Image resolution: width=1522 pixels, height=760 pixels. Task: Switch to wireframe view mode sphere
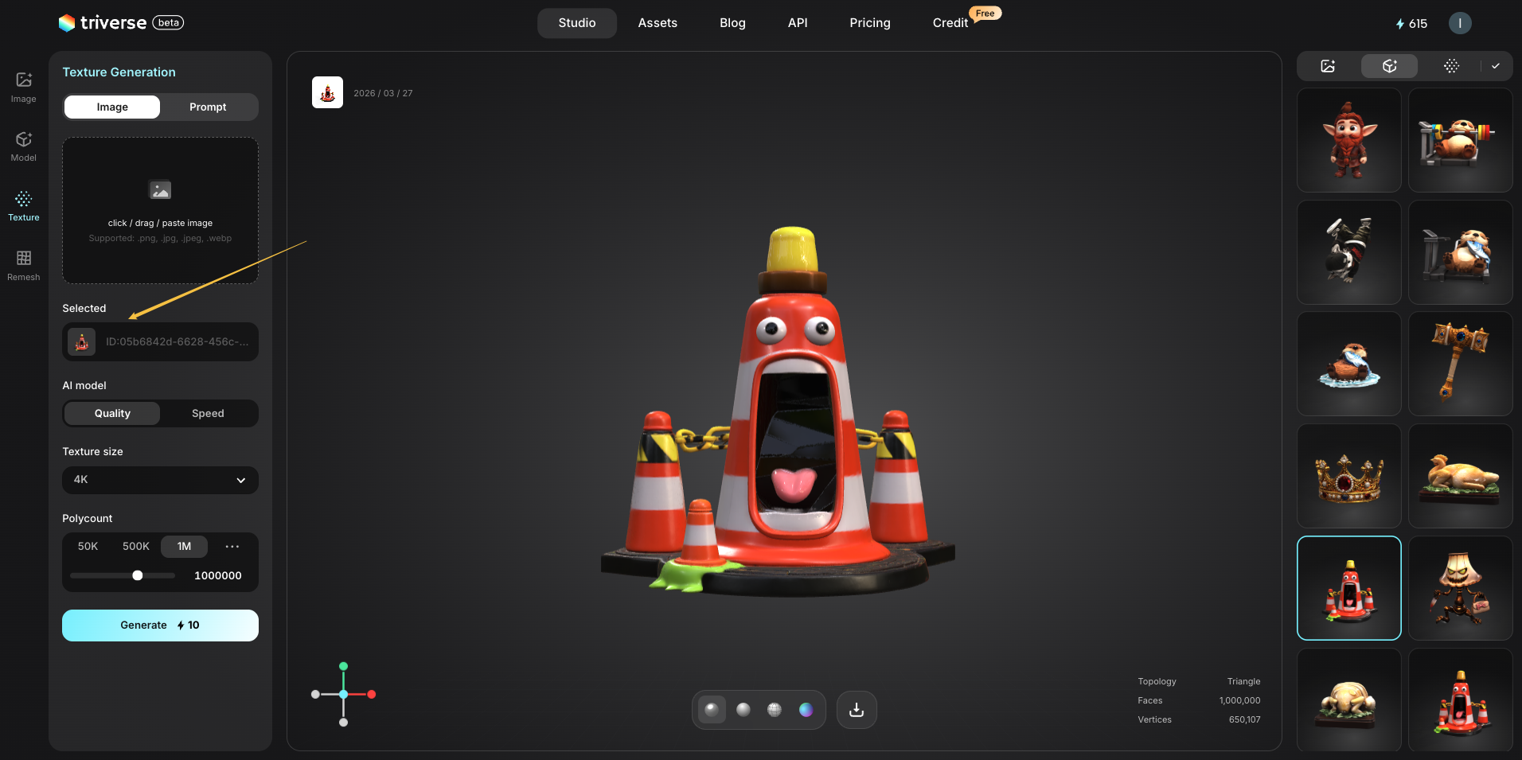[x=775, y=710]
